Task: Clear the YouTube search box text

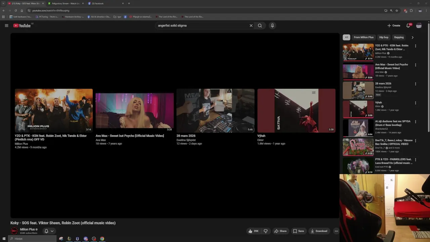Action: click(251, 26)
